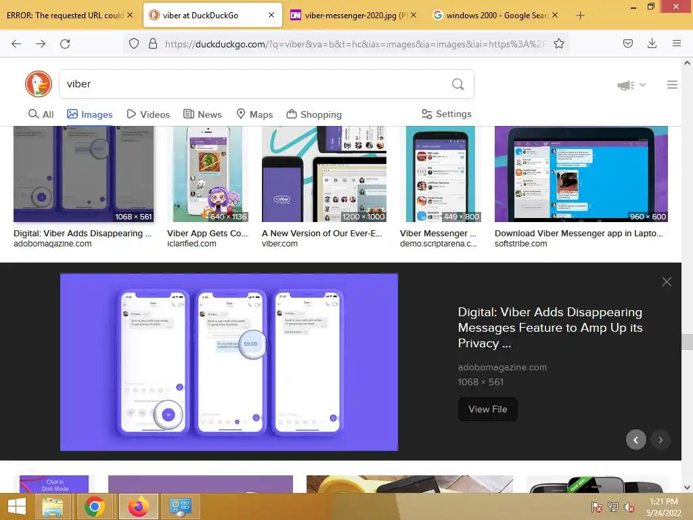Launch Chrome from the taskbar
The width and height of the screenshot is (693, 520).
click(x=94, y=506)
